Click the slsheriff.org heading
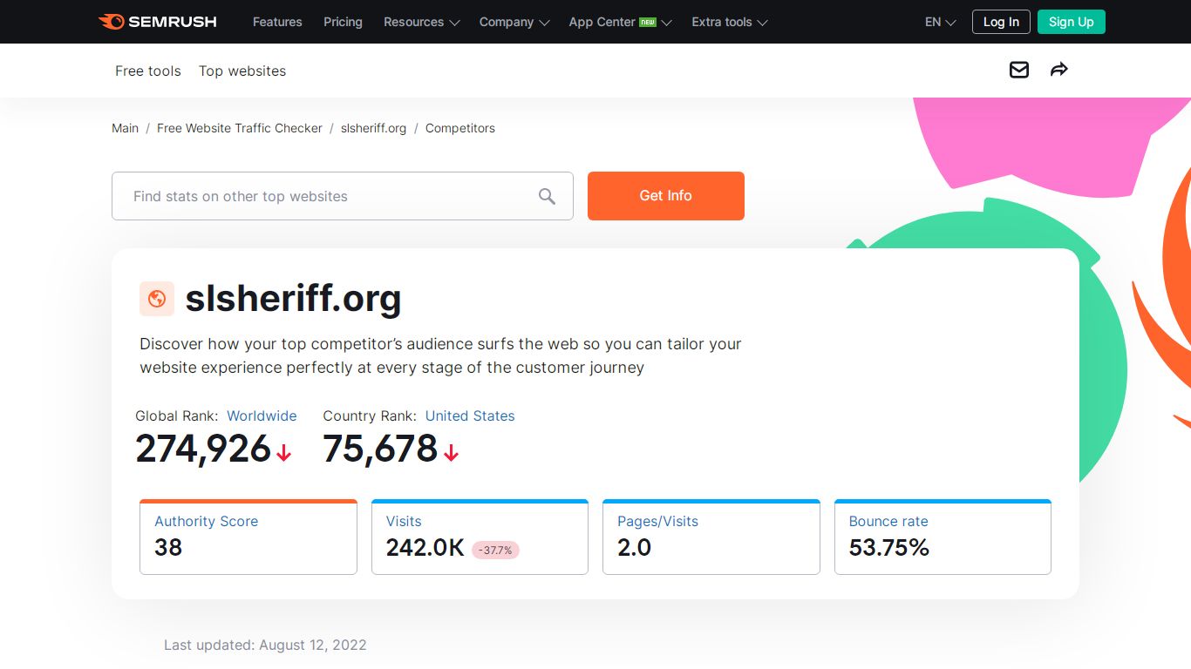Image resolution: width=1191 pixels, height=669 pixels. [x=293, y=298]
